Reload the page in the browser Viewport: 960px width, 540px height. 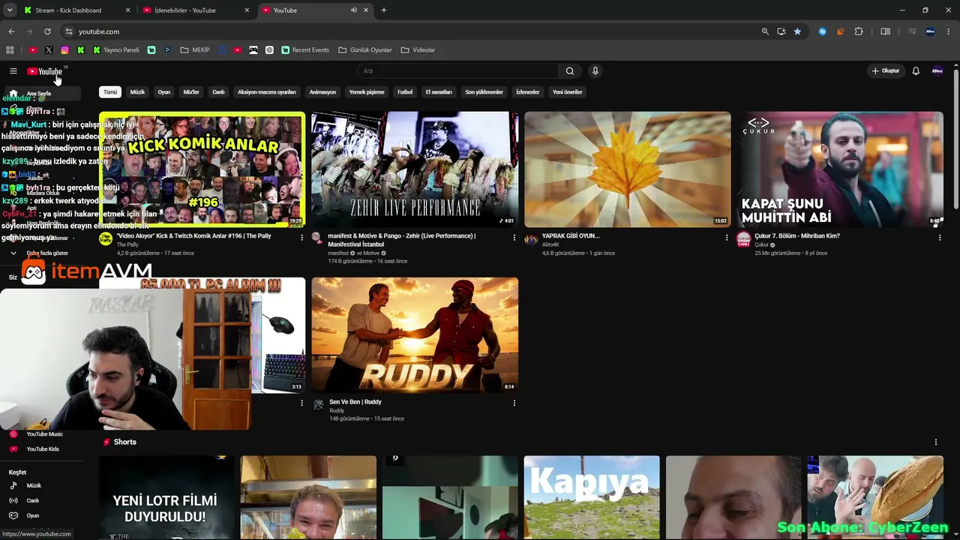pos(47,31)
